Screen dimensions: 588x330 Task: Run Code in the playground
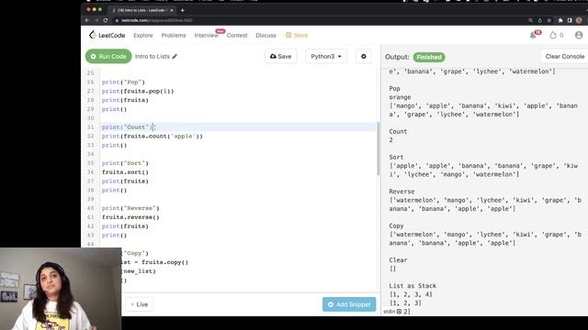(108, 57)
